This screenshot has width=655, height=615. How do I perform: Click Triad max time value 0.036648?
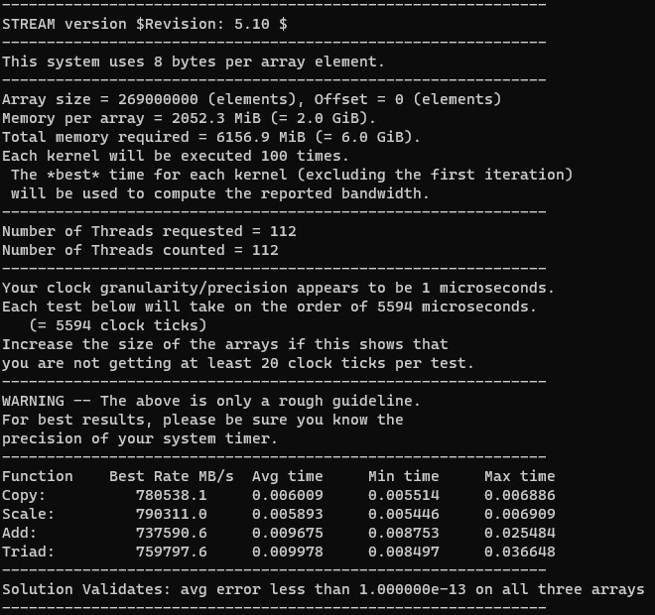point(519,553)
